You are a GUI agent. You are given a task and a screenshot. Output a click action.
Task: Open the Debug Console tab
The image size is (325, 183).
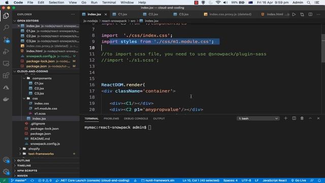click(136, 118)
